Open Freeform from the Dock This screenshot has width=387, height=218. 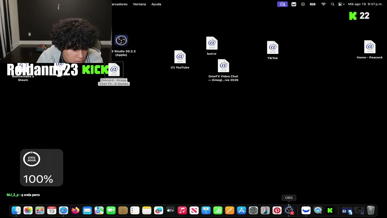click(158, 210)
